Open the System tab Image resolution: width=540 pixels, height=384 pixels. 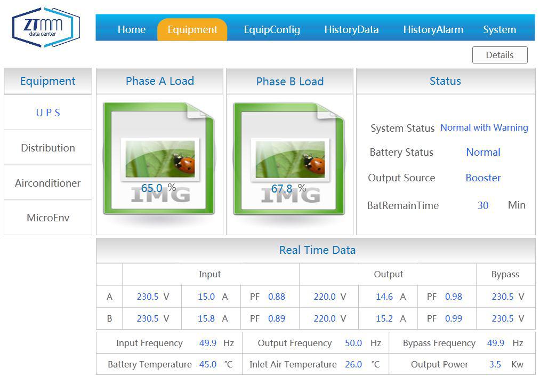pyautogui.click(x=499, y=30)
